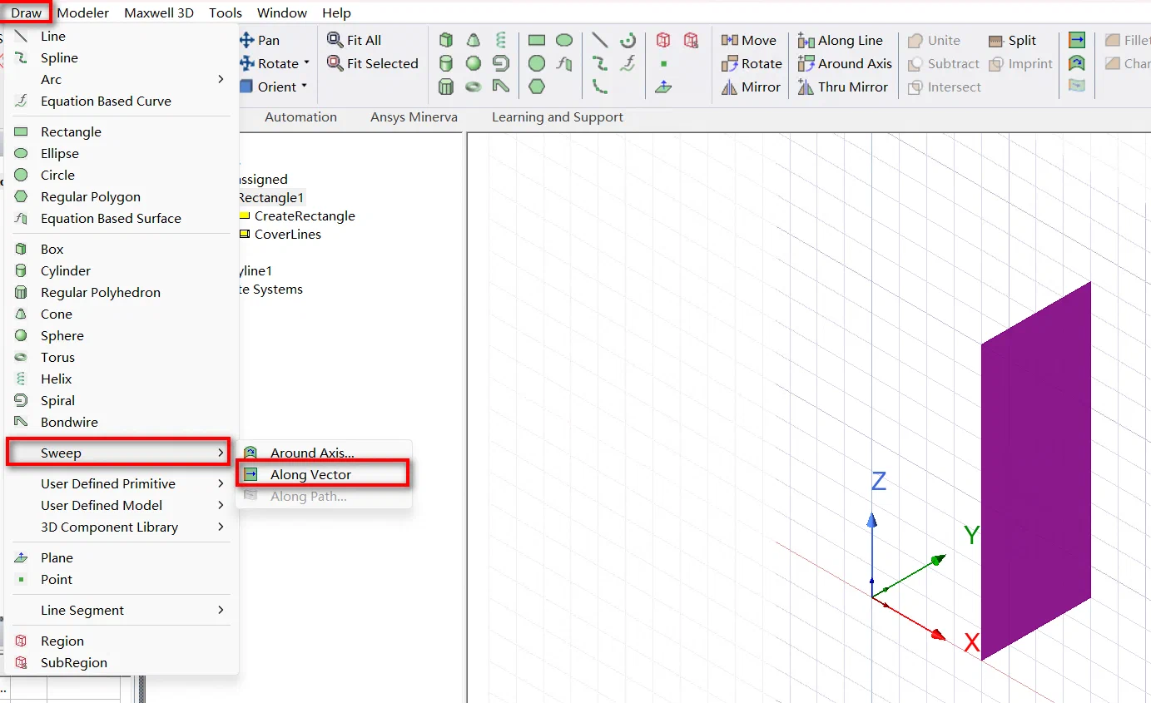Select Rectangle1 in the model tree
1151x703 pixels.
pos(272,197)
